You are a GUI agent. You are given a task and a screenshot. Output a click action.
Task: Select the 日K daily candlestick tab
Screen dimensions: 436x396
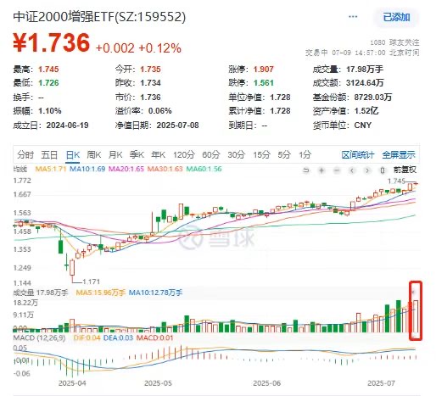tap(73, 155)
